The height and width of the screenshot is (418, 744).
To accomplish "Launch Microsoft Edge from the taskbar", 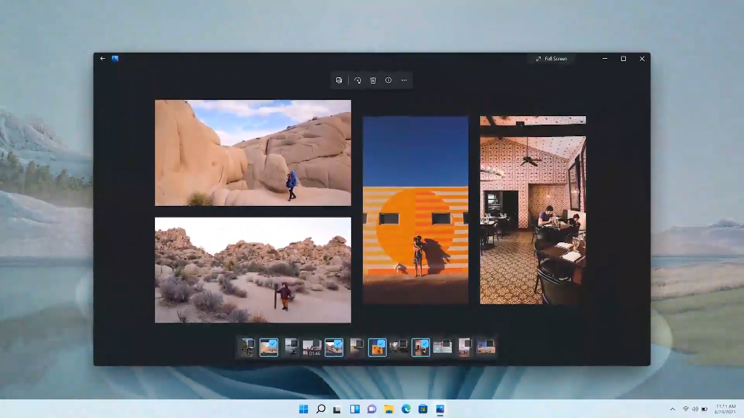I will [x=406, y=409].
